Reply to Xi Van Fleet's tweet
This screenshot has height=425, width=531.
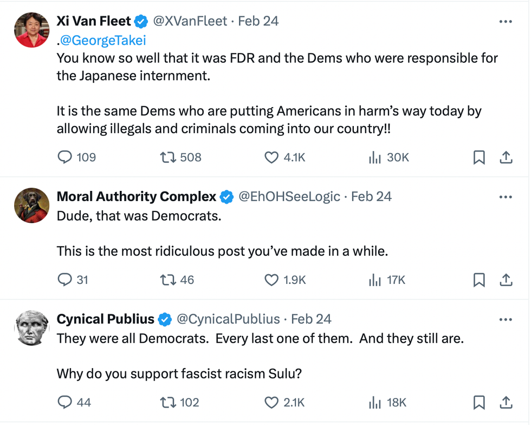tap(65, 157)
